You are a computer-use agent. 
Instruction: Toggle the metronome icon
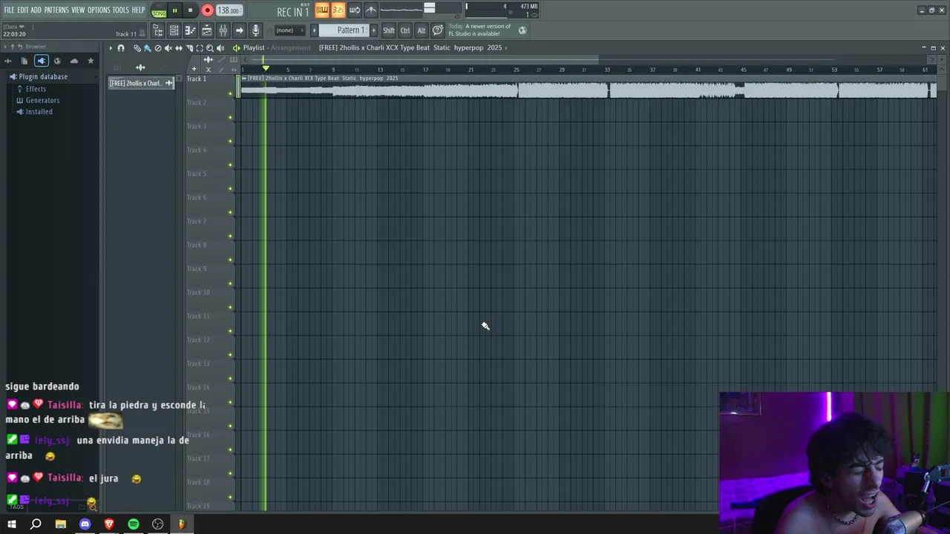click(371, 10)
